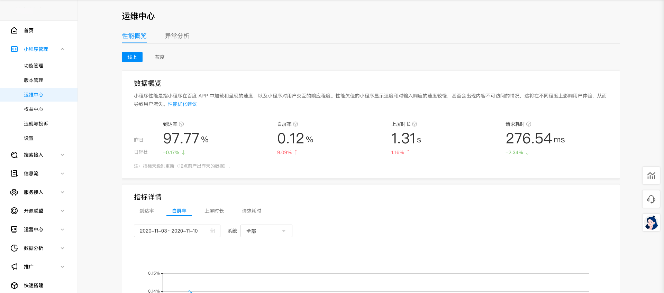
Task: Open the floating chart statistics icon
Action: click(651, 176)
